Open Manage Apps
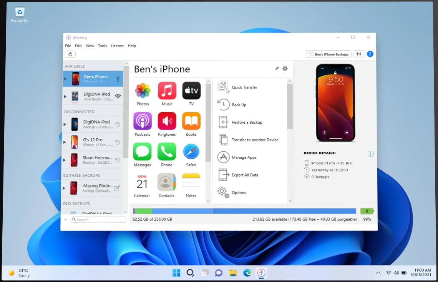 [237, 157]
